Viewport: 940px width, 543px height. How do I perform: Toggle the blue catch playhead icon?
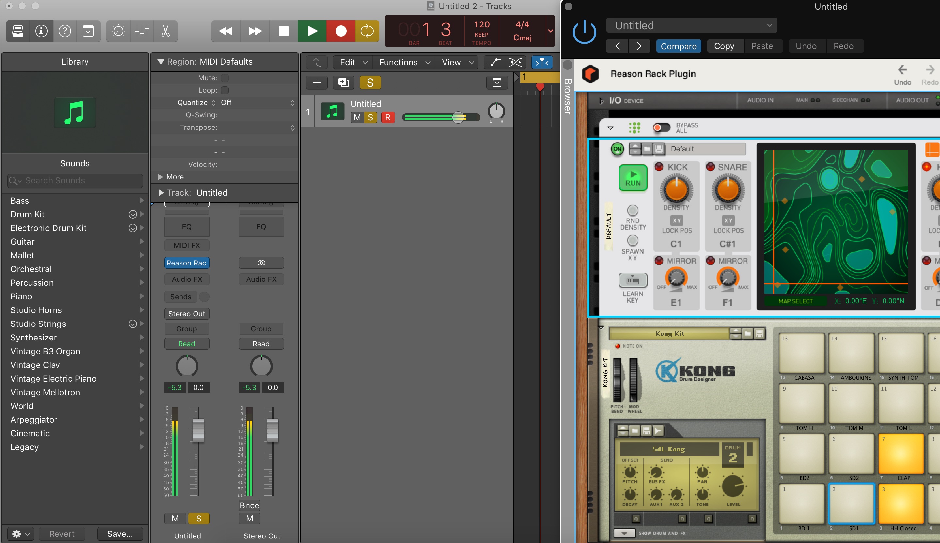click(x=541, y=62)
